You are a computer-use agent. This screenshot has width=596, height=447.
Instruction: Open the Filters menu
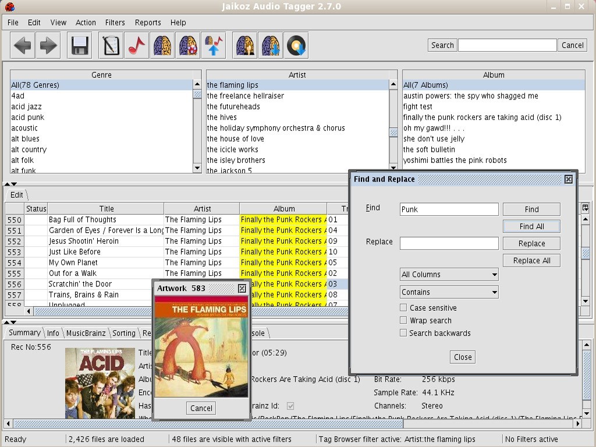pos(115,23)
